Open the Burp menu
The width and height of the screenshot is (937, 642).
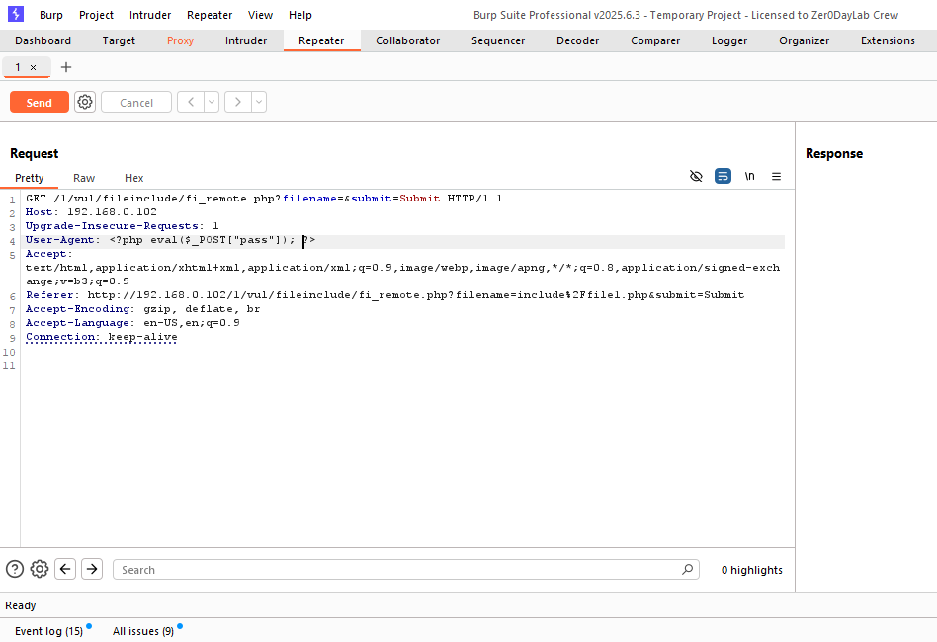pyautogui.click(x=50, y=15)
